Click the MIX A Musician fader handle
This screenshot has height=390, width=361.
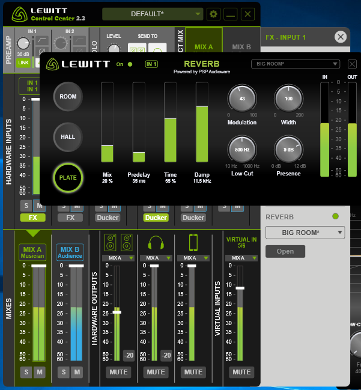click(39, 266)
